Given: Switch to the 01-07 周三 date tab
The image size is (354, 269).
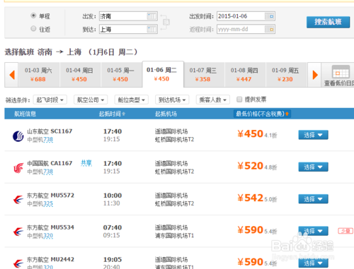Looking at the screenshot, I should click(203, 75).
